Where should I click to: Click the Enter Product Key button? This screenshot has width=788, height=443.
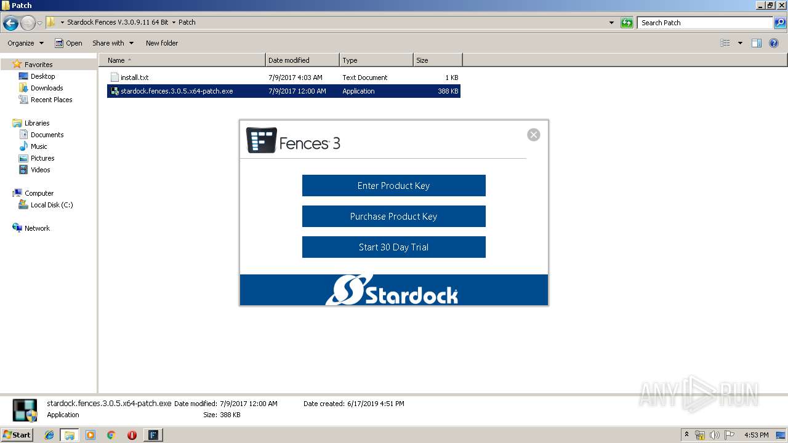tap(393, 186)
